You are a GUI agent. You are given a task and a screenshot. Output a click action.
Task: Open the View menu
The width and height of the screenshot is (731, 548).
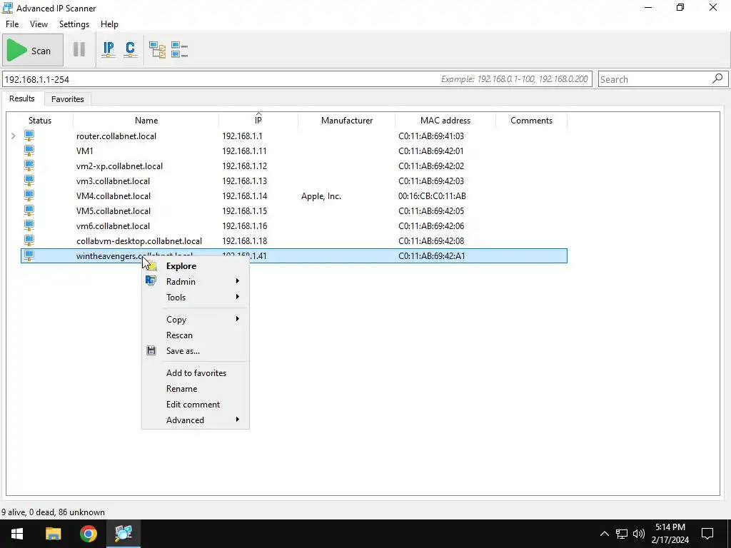(39, 24)
